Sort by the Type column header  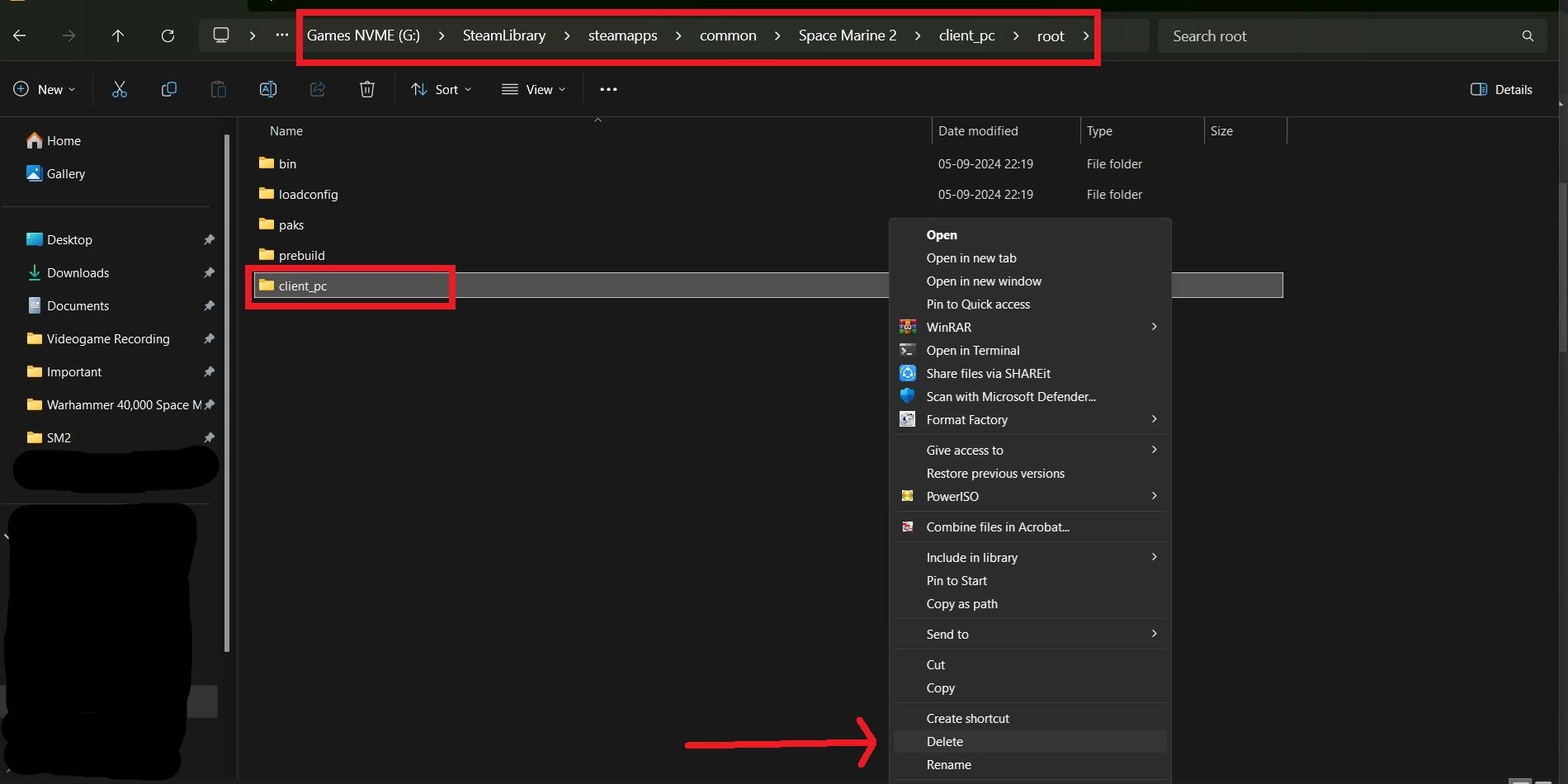[x=1099, y=130]
